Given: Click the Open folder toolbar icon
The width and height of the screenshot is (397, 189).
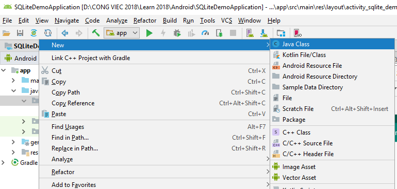Looking at the screenshot, I should click(x=6, y=33).
